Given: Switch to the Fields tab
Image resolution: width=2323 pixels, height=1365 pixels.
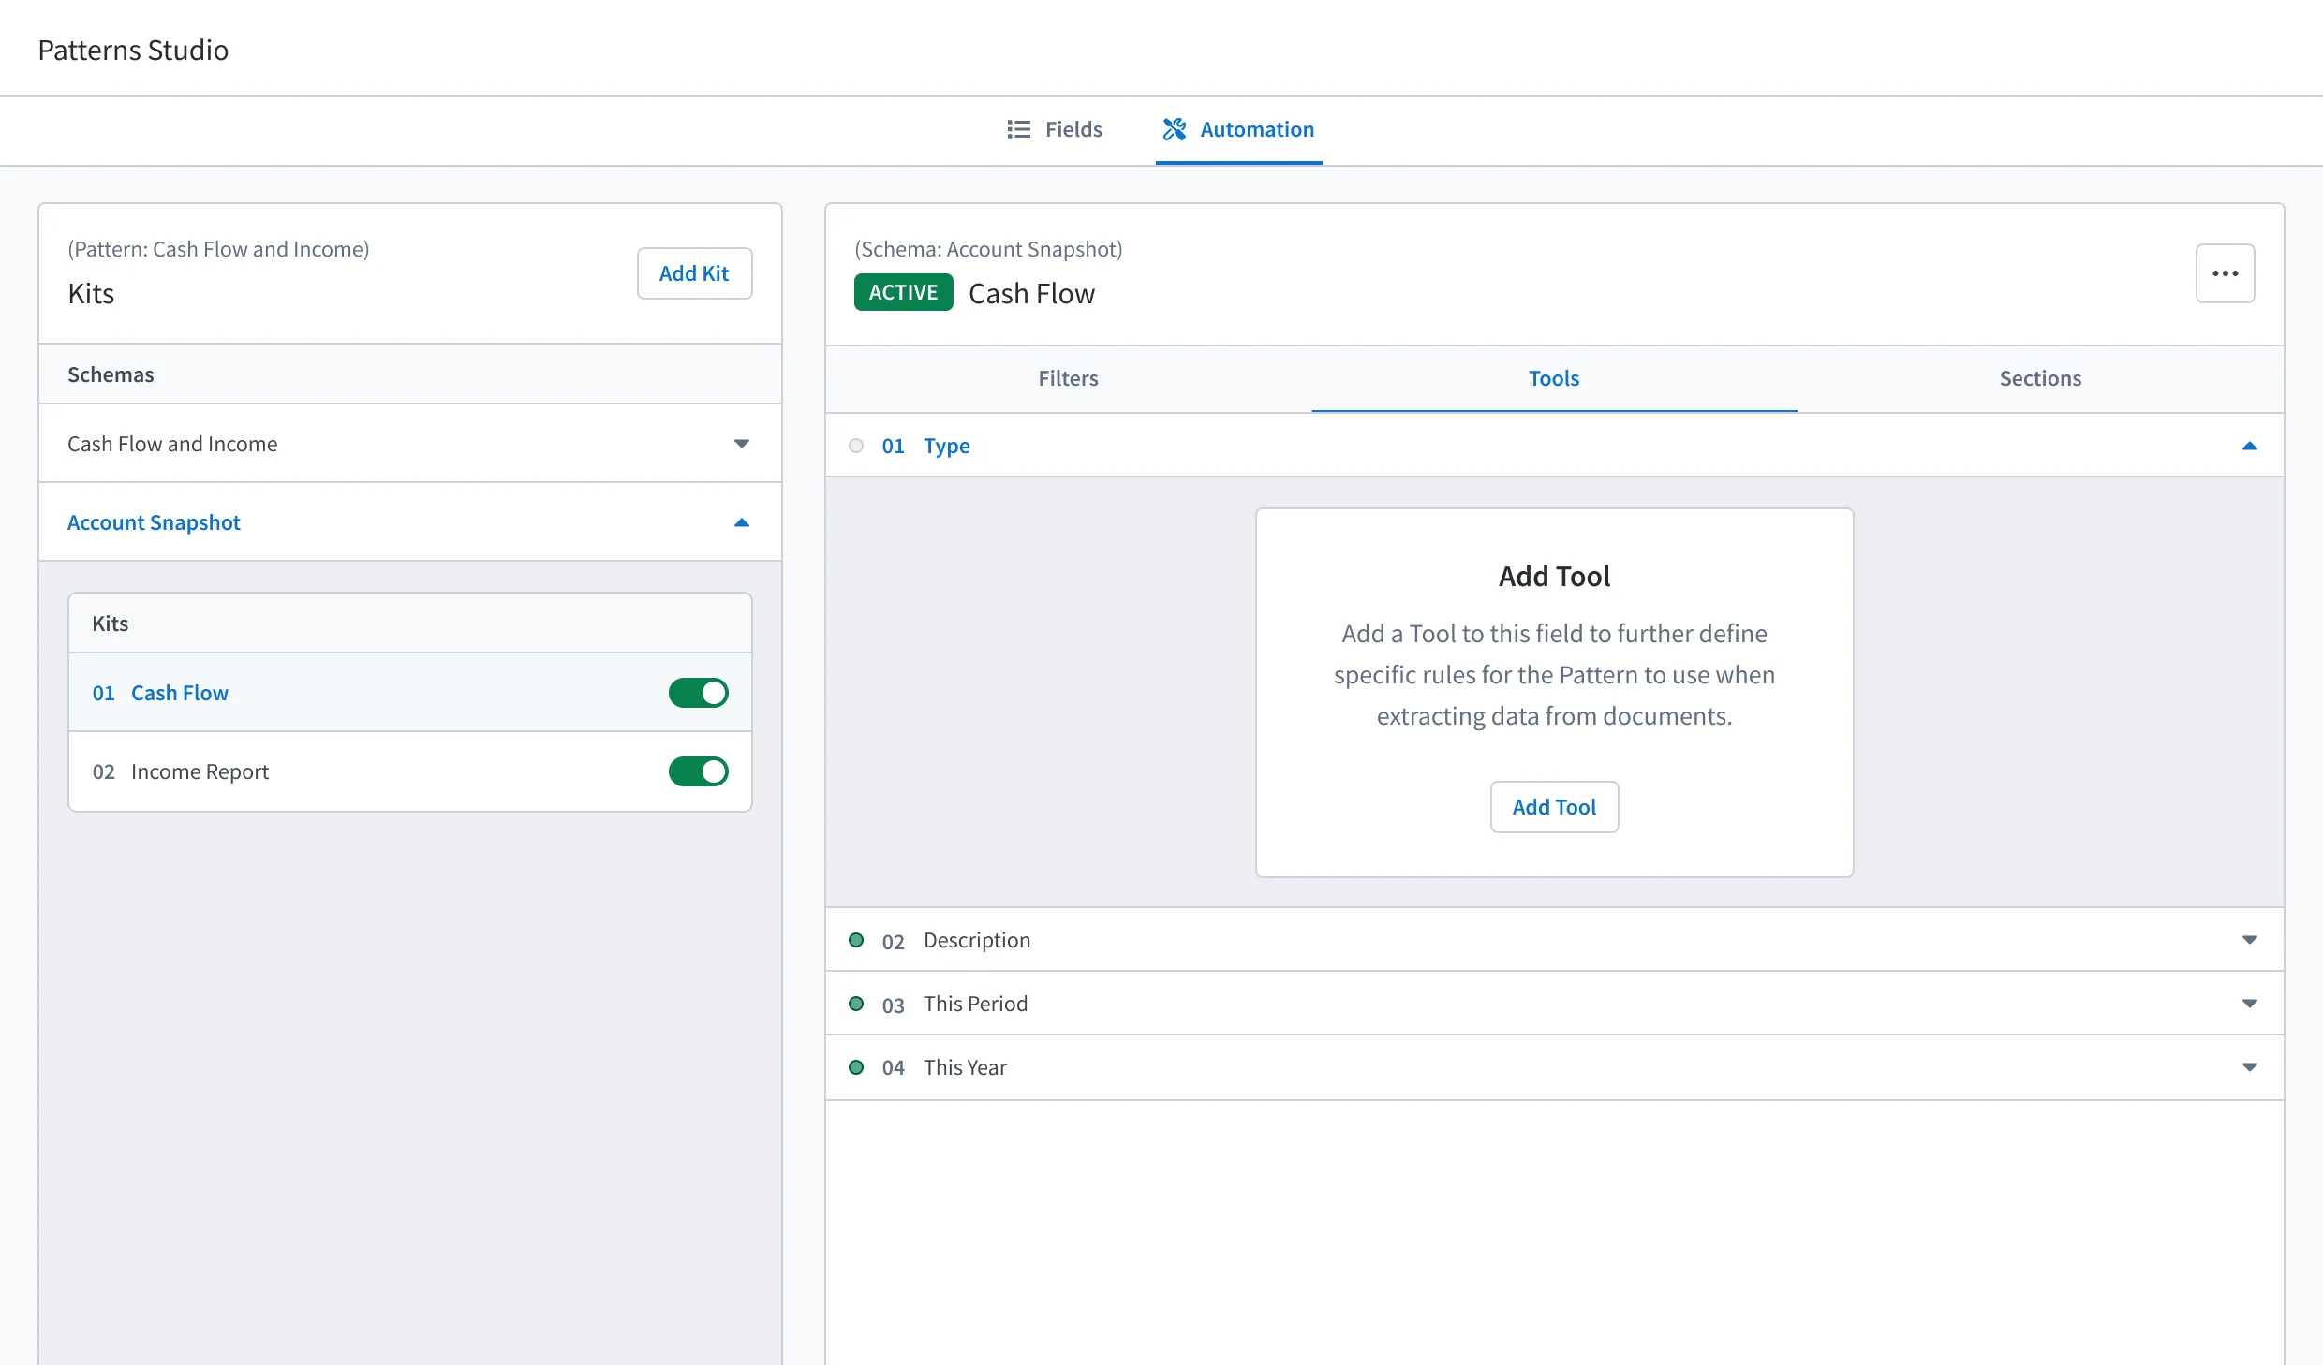Looking at the screenshot, I should 1055,129.
